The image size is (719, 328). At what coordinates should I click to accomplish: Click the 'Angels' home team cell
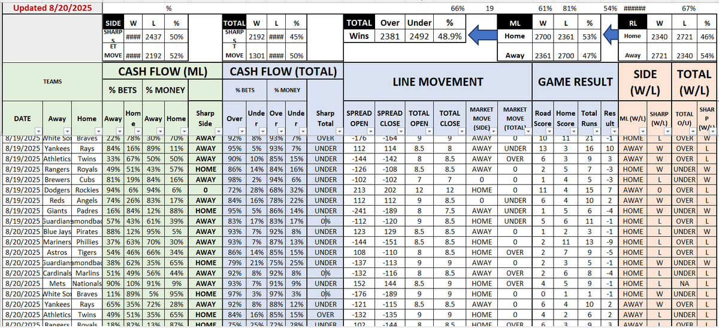click(88, 201)
